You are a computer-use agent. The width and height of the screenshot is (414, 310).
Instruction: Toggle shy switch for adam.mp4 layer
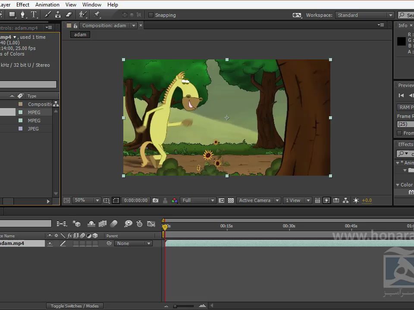click(50, 244)
